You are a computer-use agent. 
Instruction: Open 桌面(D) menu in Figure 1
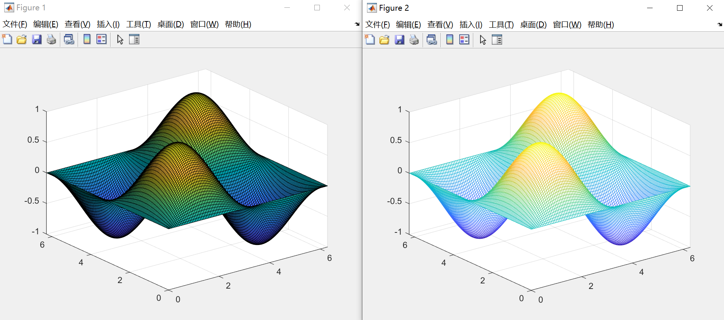click(170, 24)
